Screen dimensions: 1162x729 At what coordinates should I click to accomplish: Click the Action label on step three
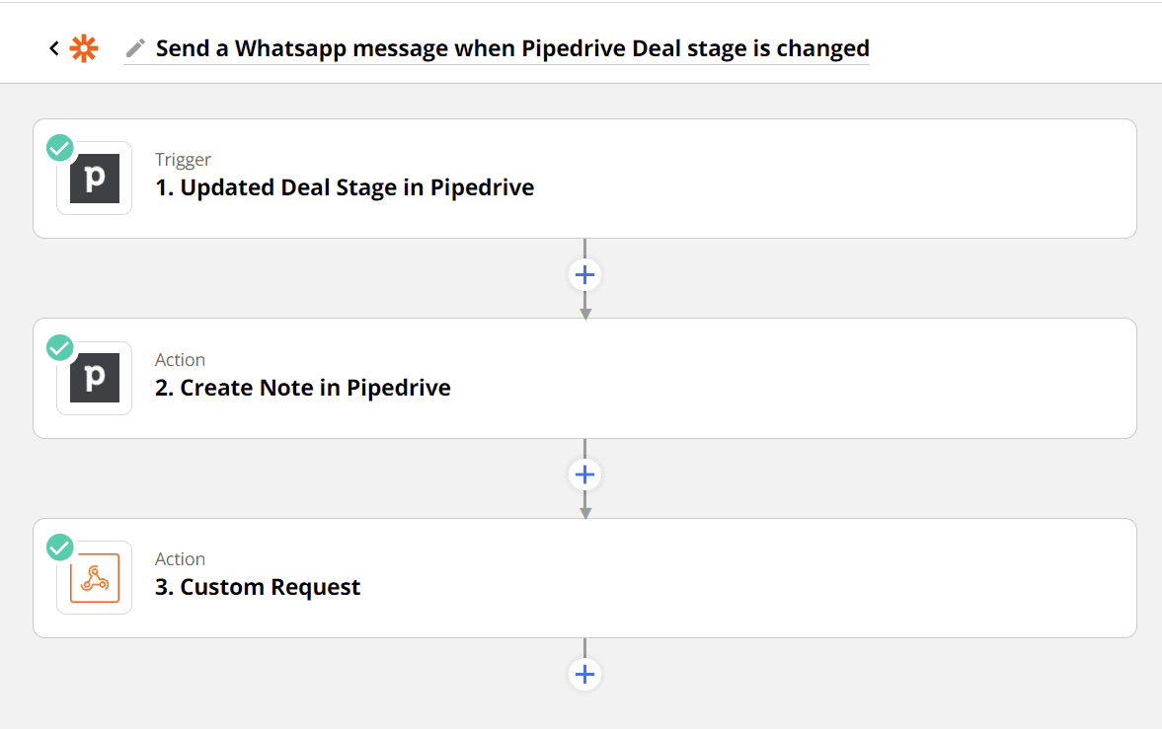(x=180, y=558)
